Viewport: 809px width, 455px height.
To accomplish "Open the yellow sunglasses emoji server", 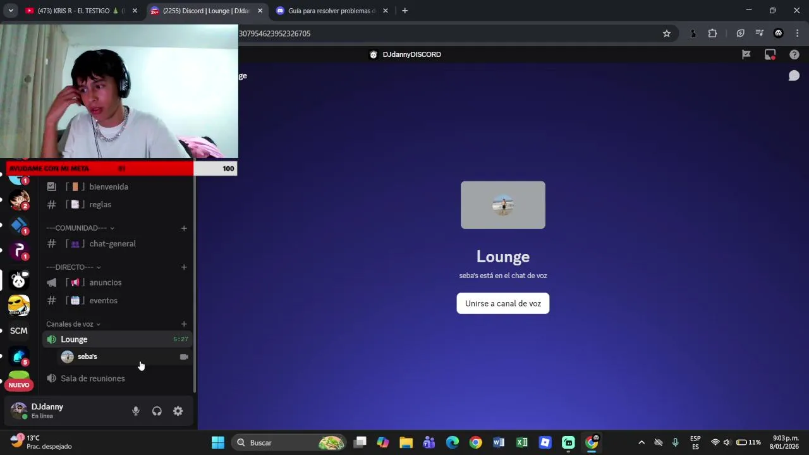I will (19, 305).
